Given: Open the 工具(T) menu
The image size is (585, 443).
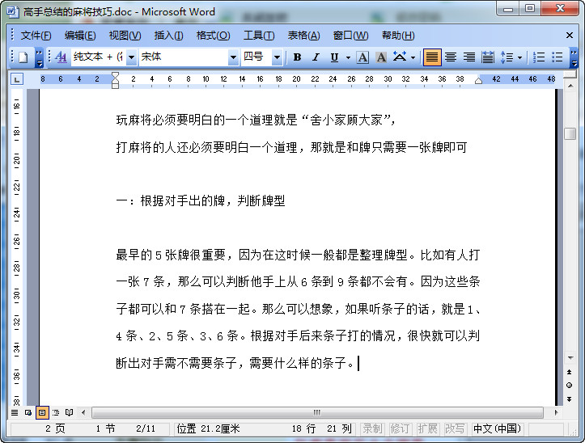Looking at the screenshot, I should coord(259,36).
